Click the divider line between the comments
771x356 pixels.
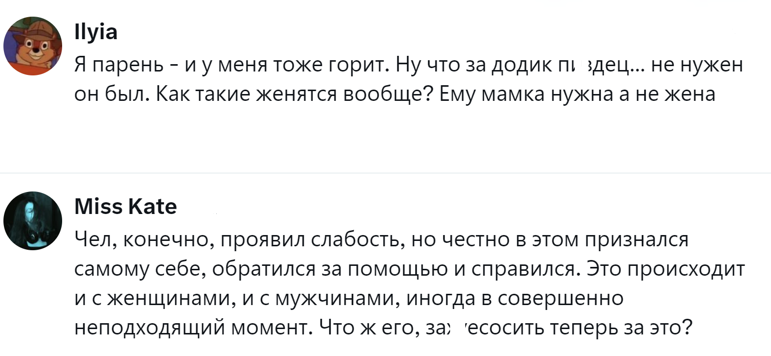point(385,173)
